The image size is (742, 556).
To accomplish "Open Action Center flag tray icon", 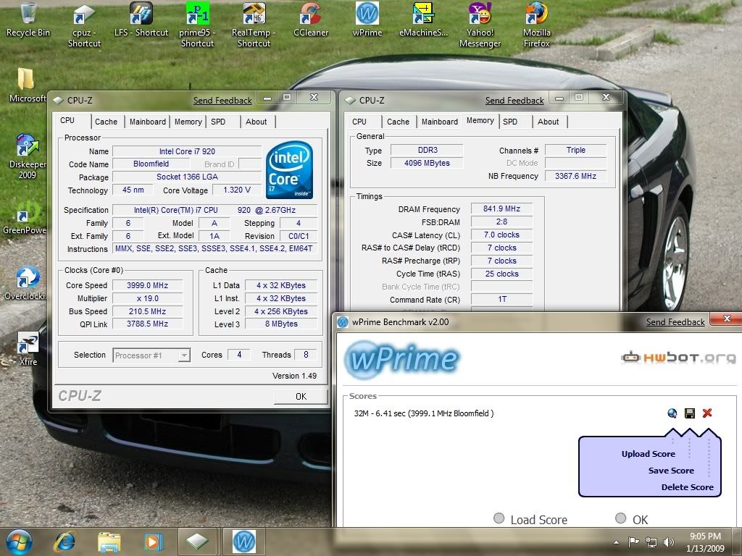I will click(633, 542).
